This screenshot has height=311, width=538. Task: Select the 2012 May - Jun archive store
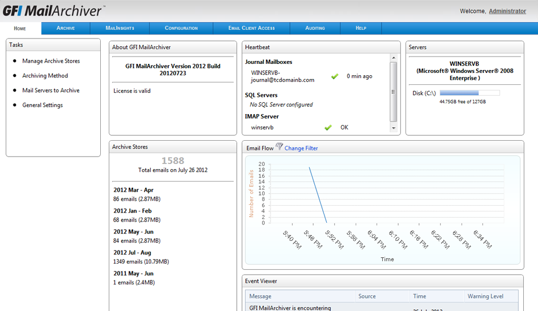tap(134, 232)
